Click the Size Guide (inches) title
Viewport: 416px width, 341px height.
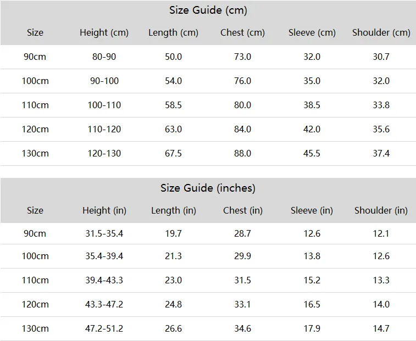point(208,188)
